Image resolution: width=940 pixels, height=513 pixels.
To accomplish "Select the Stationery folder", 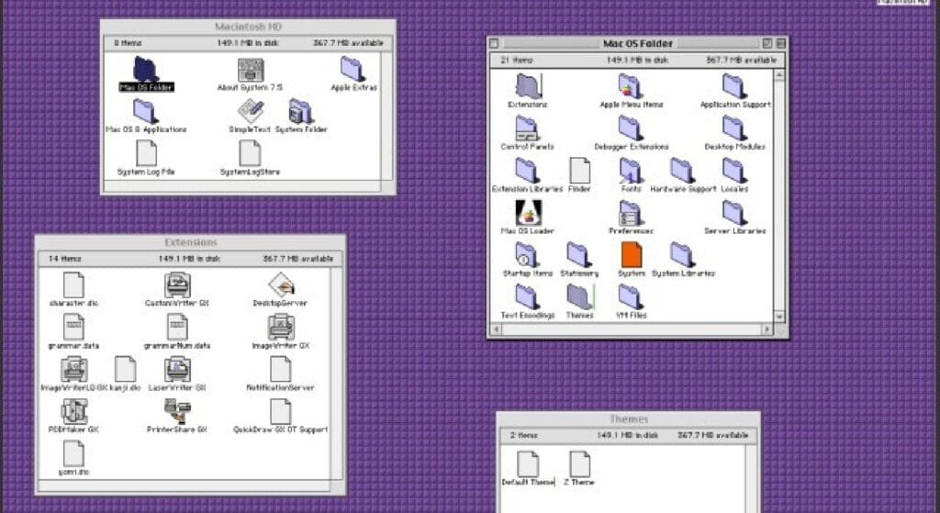I will click(x=579, y=255).
